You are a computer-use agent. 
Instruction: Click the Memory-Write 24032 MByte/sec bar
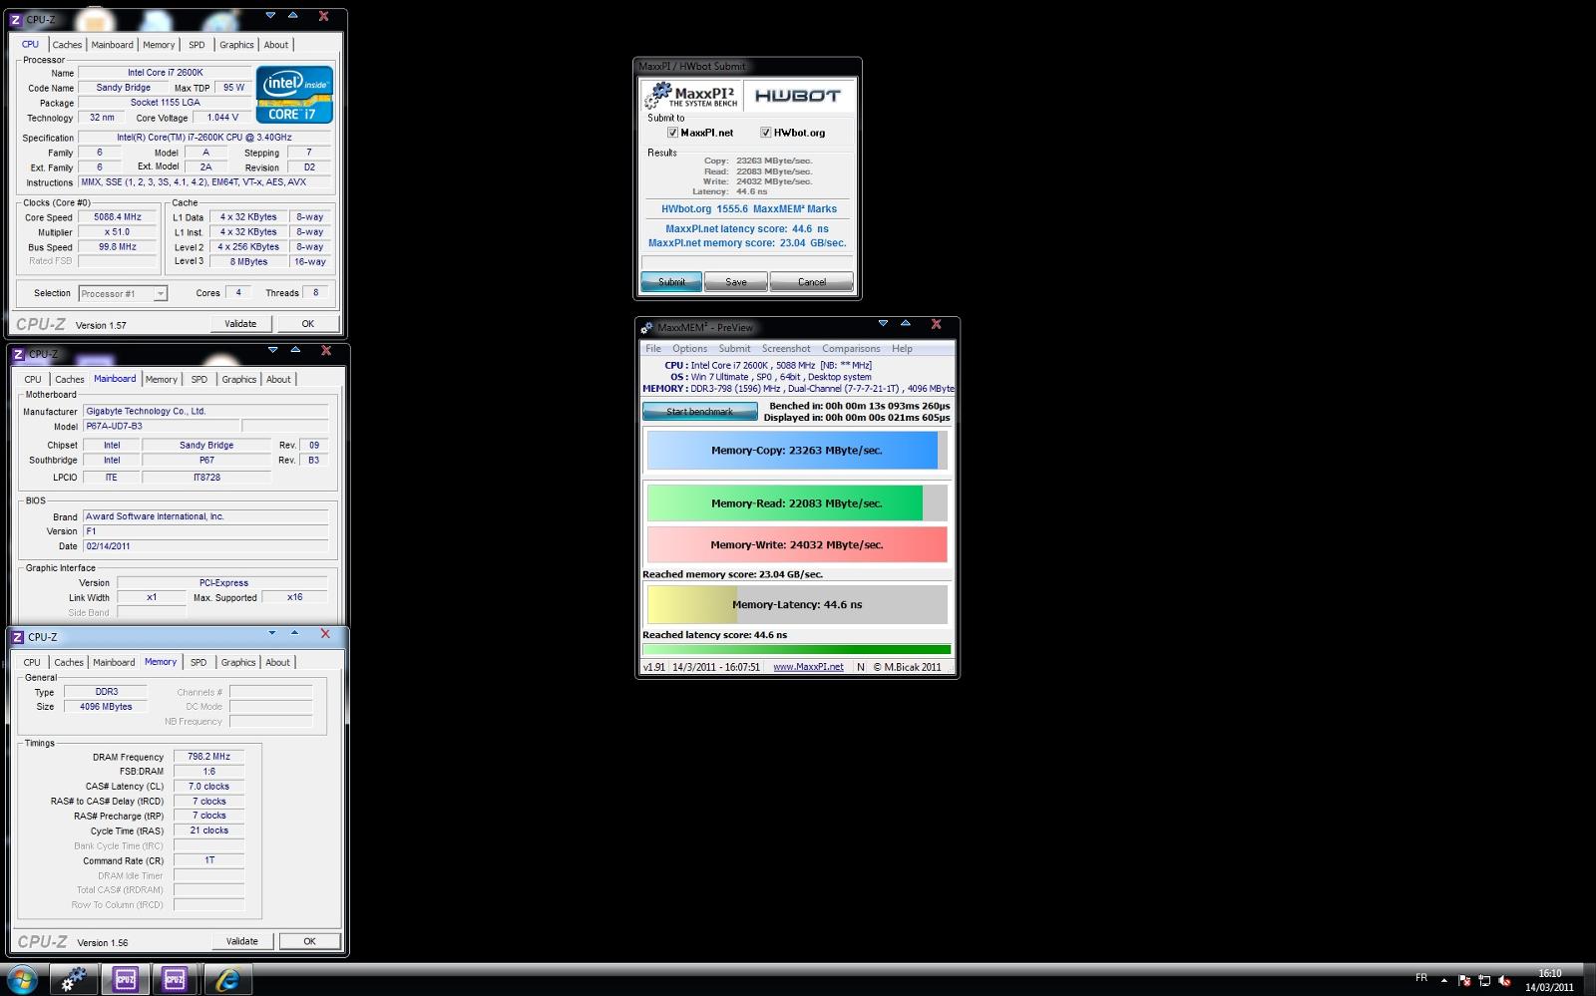(797, 545)
